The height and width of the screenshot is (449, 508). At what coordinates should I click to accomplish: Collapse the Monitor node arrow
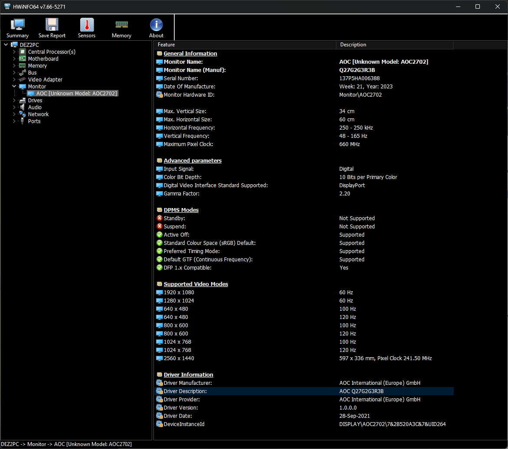pos(14,87)
